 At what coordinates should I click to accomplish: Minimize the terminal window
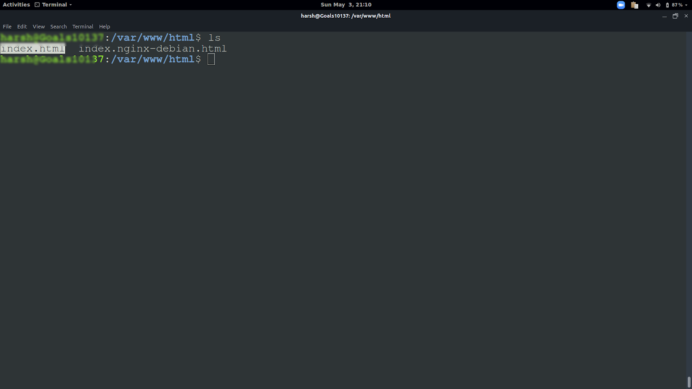(664, 16)
